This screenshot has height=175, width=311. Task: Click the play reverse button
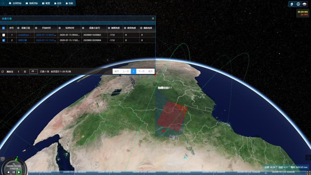tap(8, 172)
